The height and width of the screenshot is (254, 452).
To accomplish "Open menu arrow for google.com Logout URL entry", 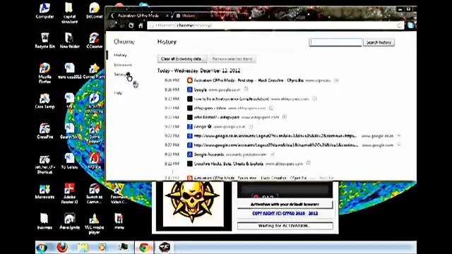I will click(x=398, y=145).
